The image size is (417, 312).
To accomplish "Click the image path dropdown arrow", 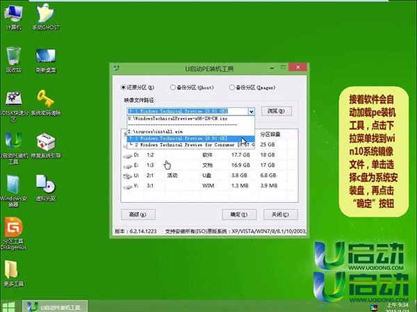I will 251,111.
